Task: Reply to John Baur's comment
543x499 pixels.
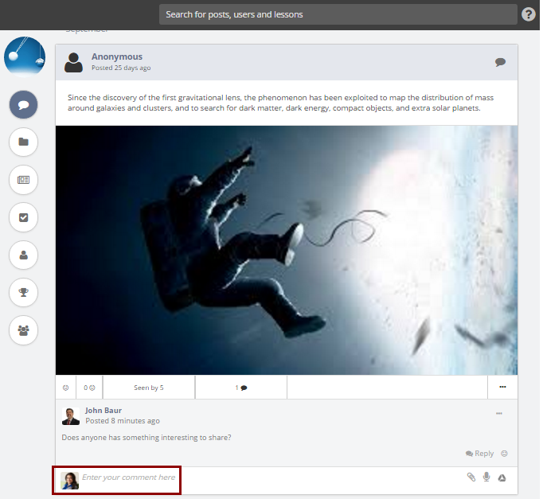Action: click(x=479, y=454)
